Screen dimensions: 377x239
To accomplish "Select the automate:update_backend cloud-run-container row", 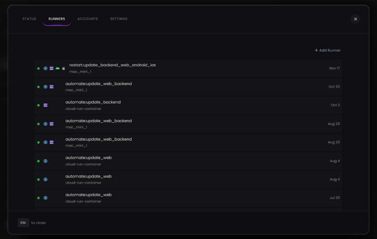I will tap(188, 105).
